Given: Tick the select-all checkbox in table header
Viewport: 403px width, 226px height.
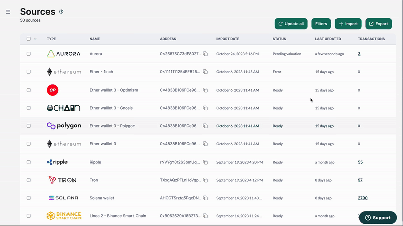Looking at the screenshot, I should (29, 39).
